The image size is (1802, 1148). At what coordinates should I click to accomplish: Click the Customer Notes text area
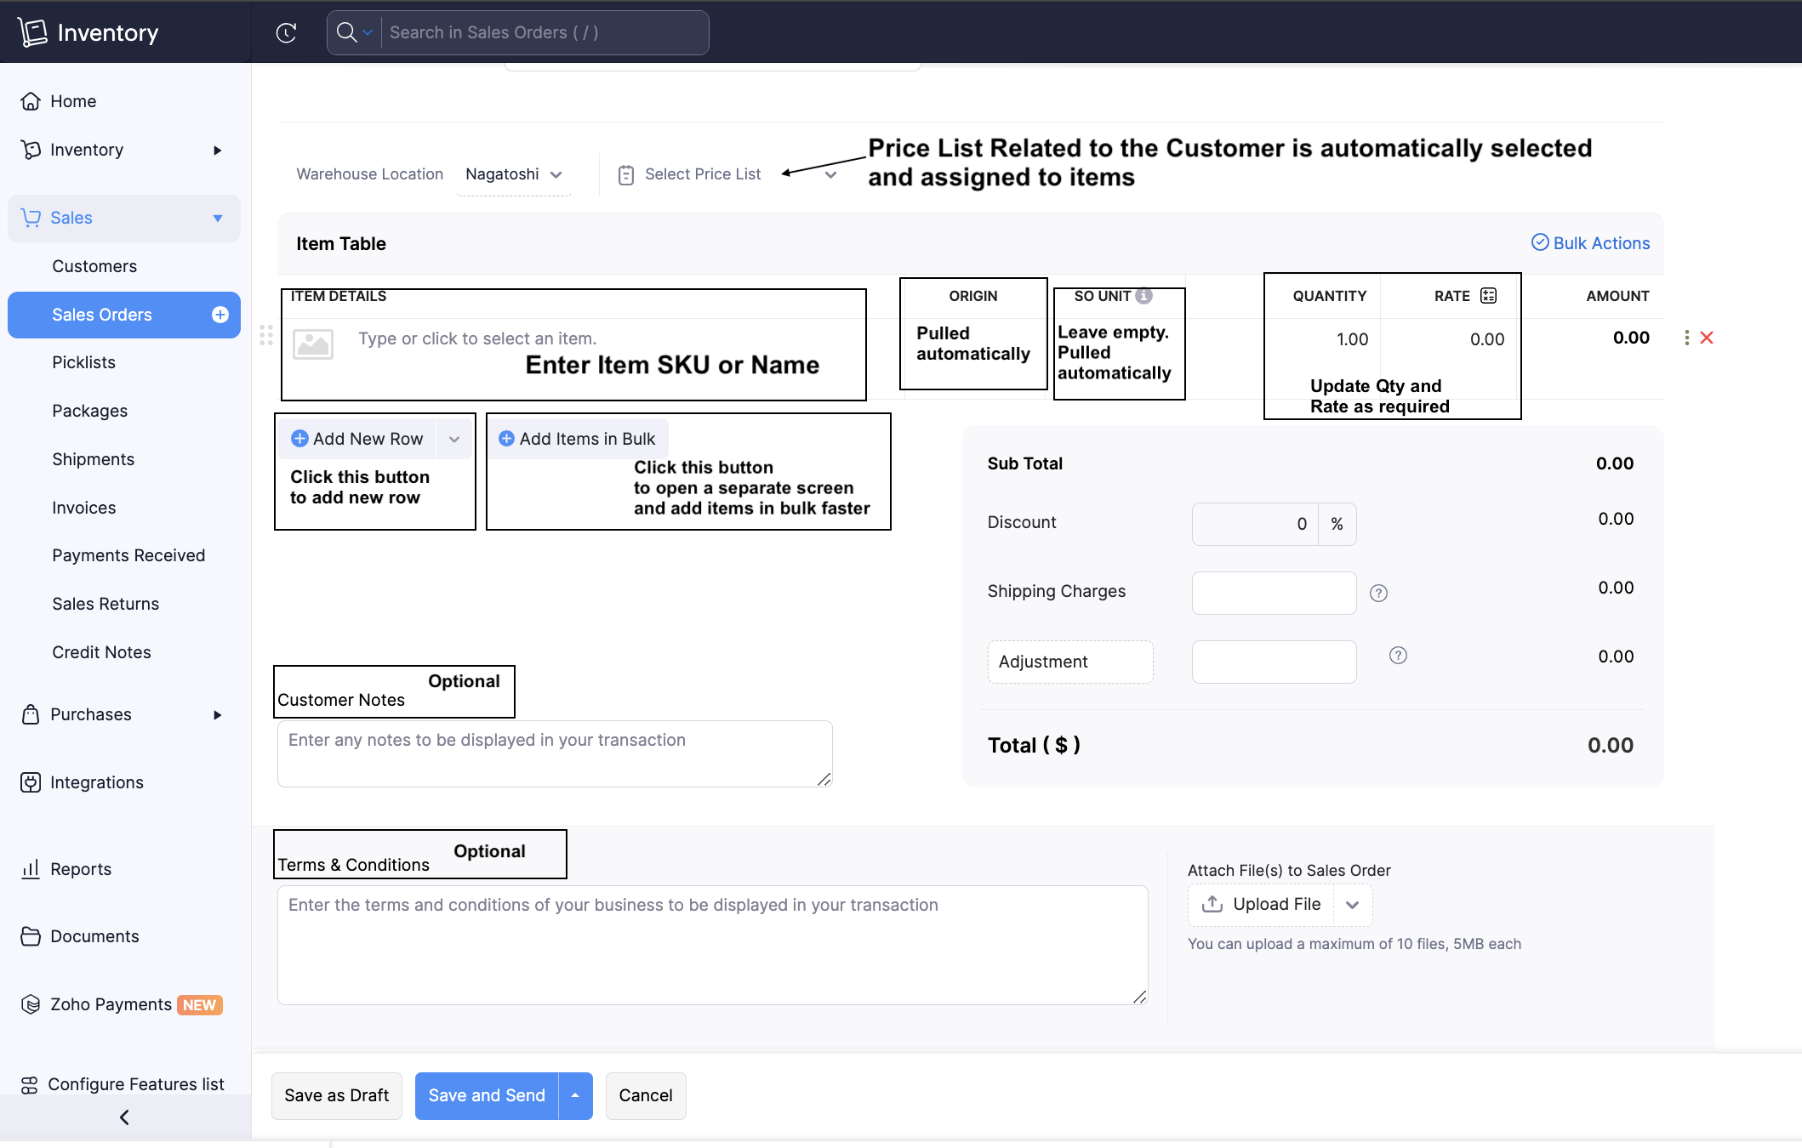[x=554, y=753]
